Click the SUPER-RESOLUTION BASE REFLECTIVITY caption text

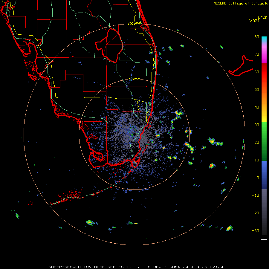tap(94, 267)
